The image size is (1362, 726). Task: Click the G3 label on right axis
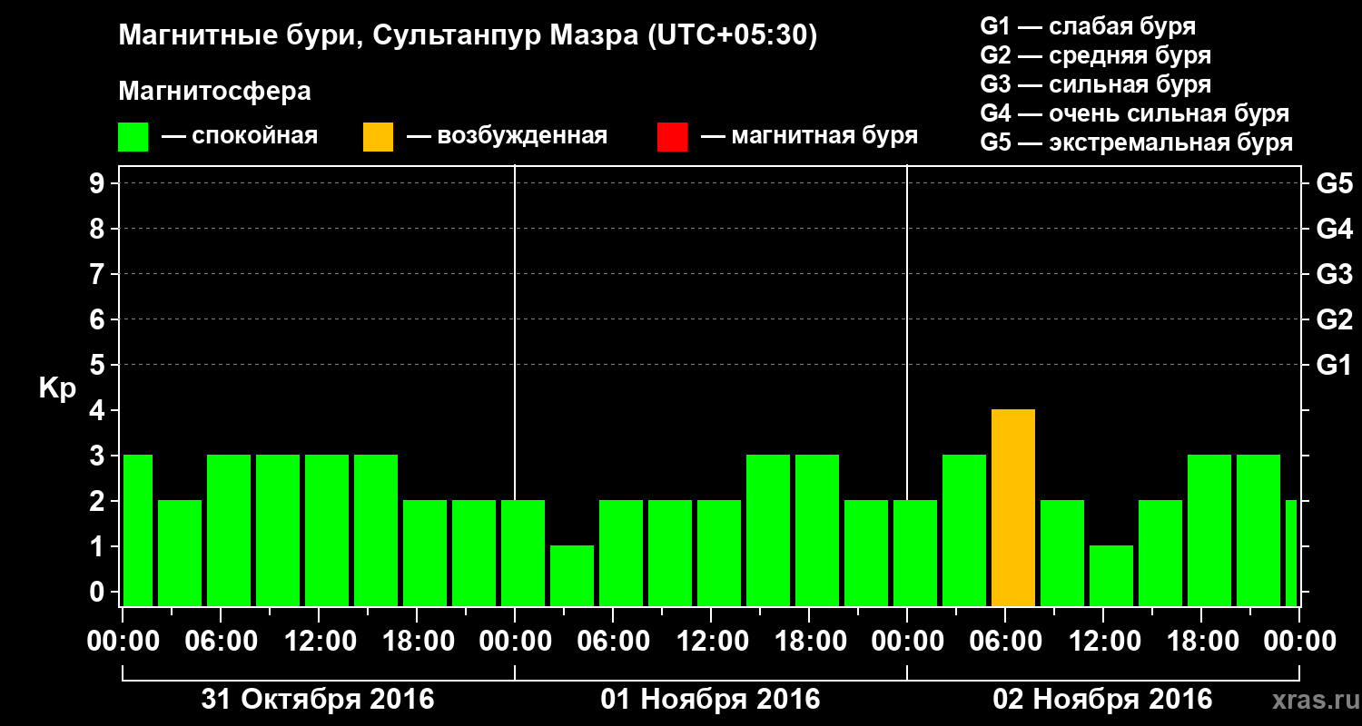point(1334,275)
